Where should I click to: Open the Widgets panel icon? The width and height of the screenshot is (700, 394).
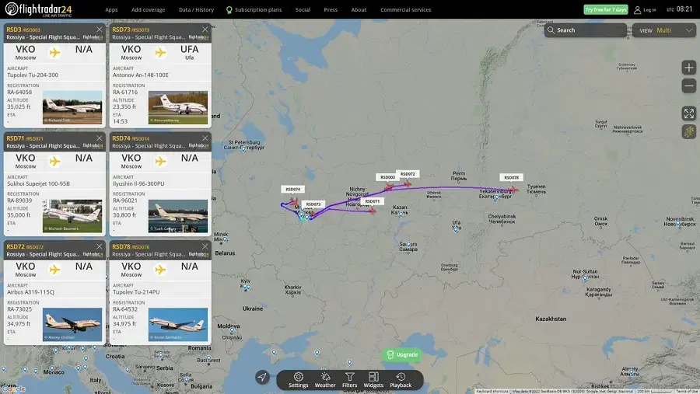click(x=373, y=380)
